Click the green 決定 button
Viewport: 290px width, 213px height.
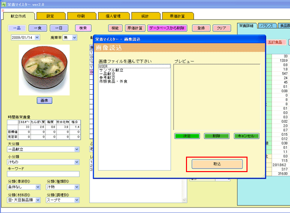click(x=187, y=136)
